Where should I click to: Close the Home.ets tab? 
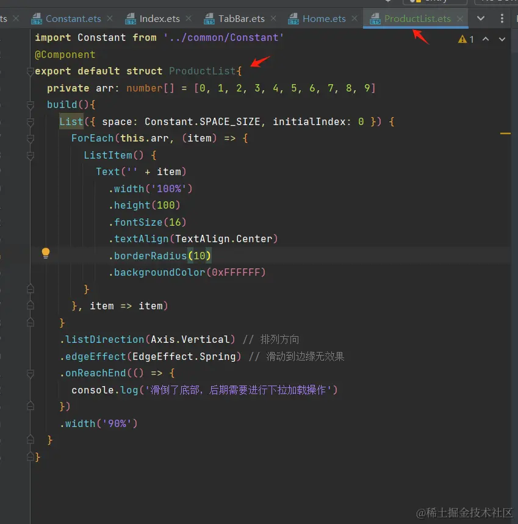[354, 19]
